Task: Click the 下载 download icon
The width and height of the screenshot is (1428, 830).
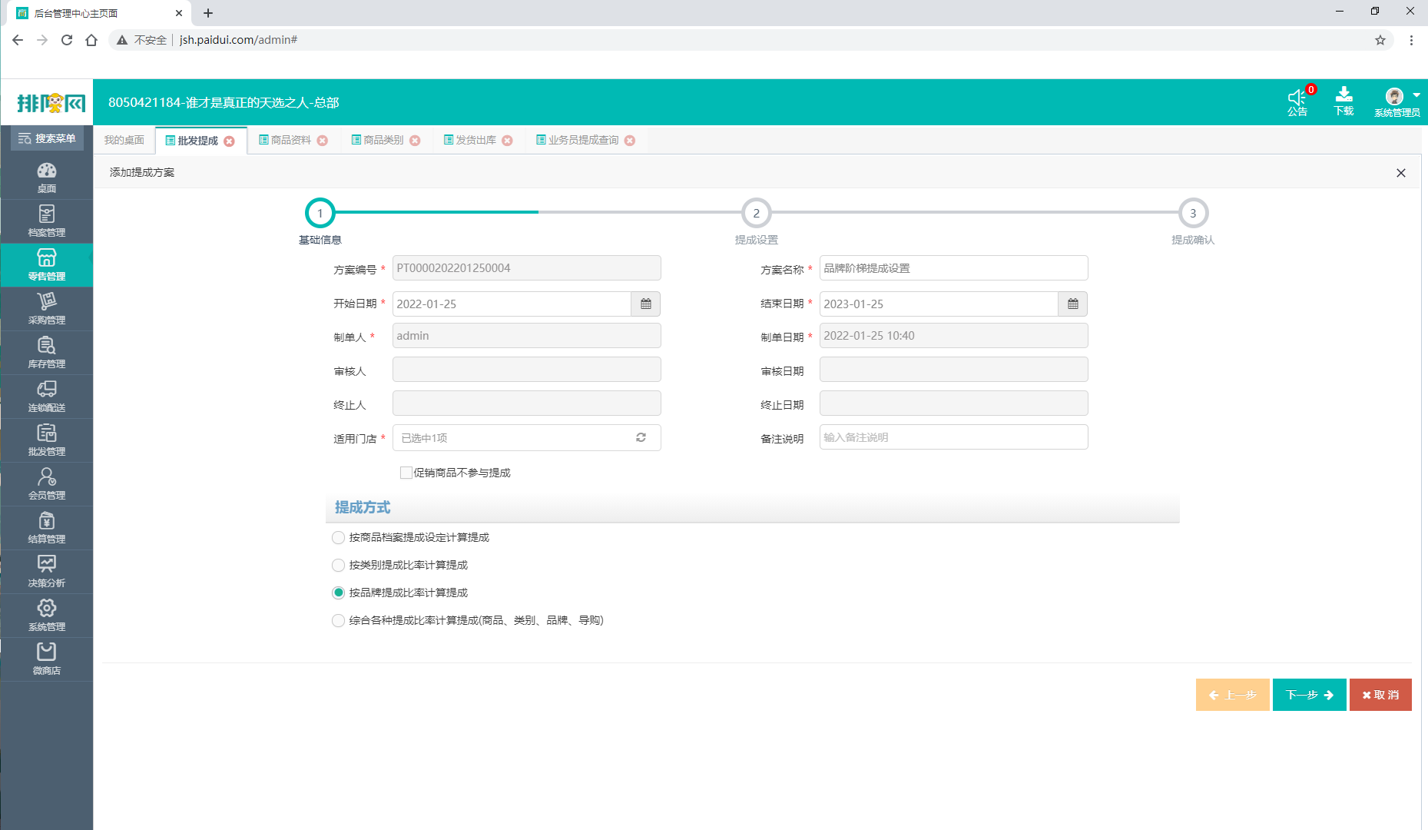Action: click(1344, 95)
